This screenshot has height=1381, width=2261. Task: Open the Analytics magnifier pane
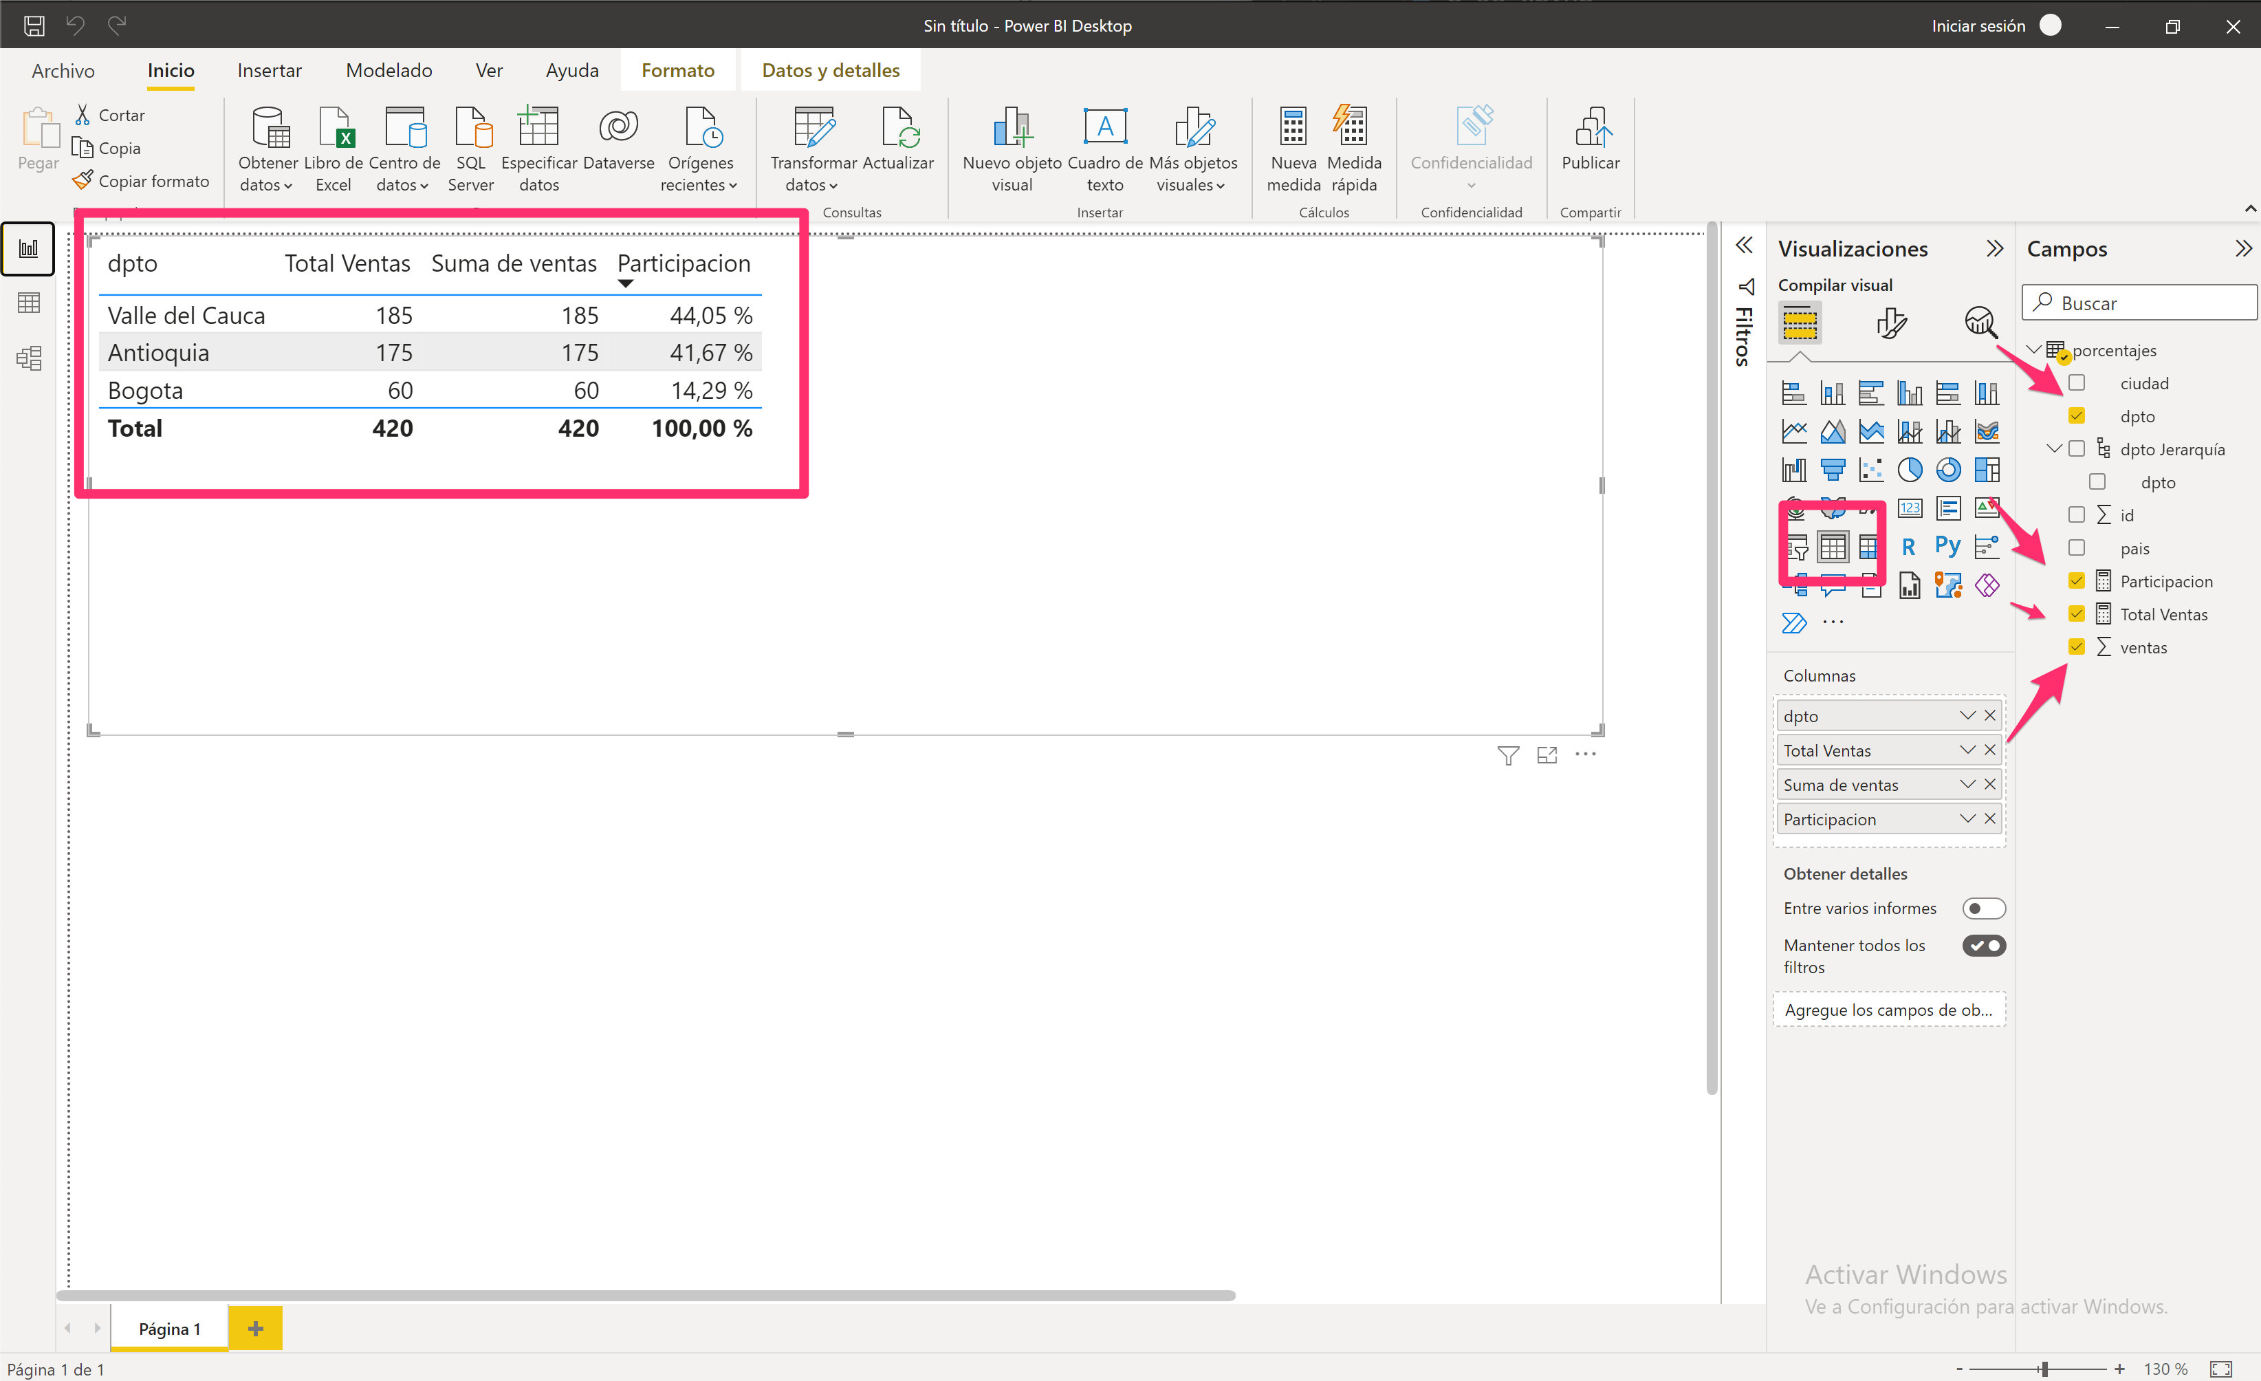(x=1980, y=323)
